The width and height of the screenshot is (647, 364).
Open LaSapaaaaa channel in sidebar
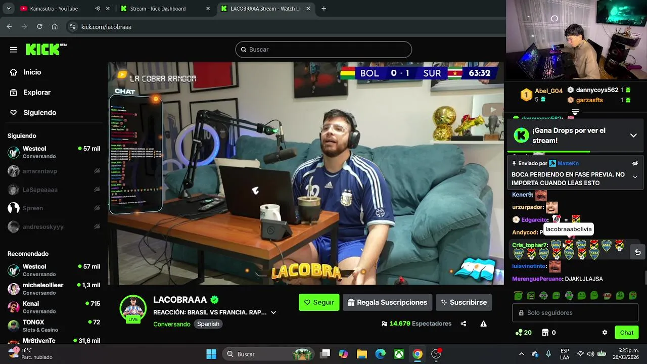(x=54, y=190)
